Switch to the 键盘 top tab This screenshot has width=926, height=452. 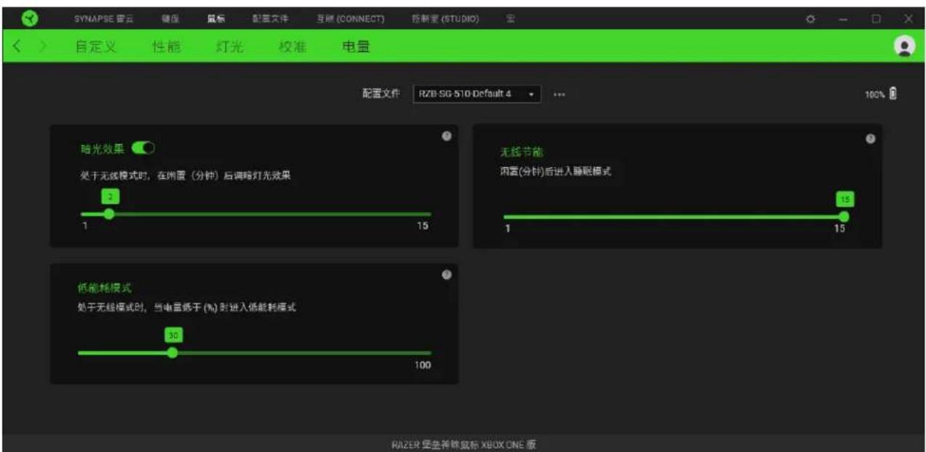point(170,19)
